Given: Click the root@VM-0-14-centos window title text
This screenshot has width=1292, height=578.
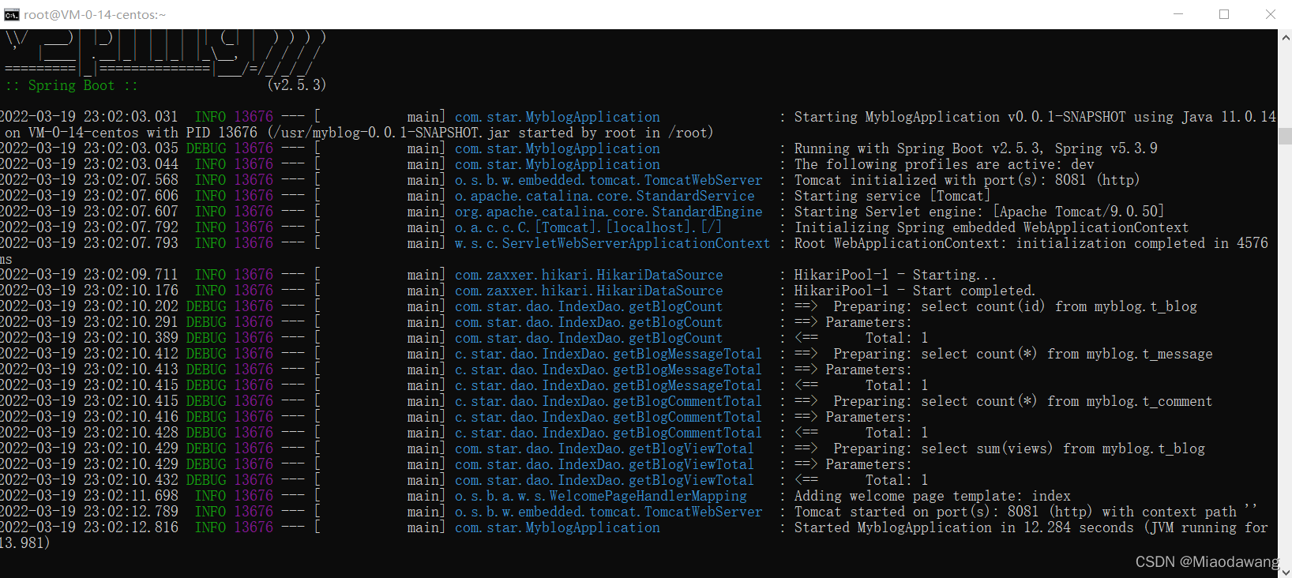Looking at the screenshot, I should click(x=95, y=14).
